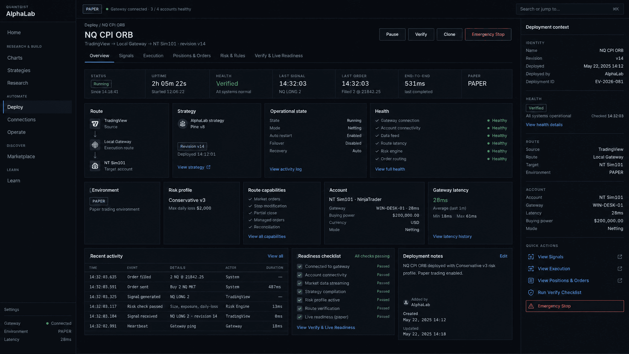Clone the NQ CPI ORB deployment

(449, 34)
